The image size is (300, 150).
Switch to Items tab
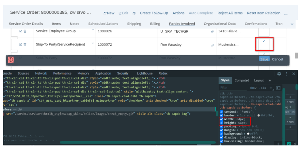pyautogui.click(x=56, y=24)
